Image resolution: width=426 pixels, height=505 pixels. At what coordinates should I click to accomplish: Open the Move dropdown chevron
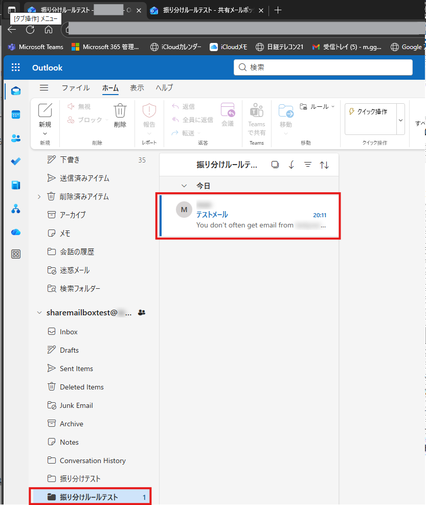(286, 133)
